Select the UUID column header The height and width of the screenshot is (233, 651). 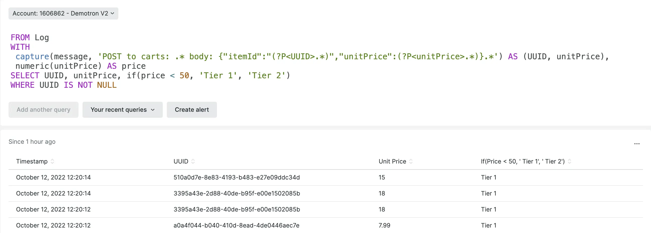181,161
